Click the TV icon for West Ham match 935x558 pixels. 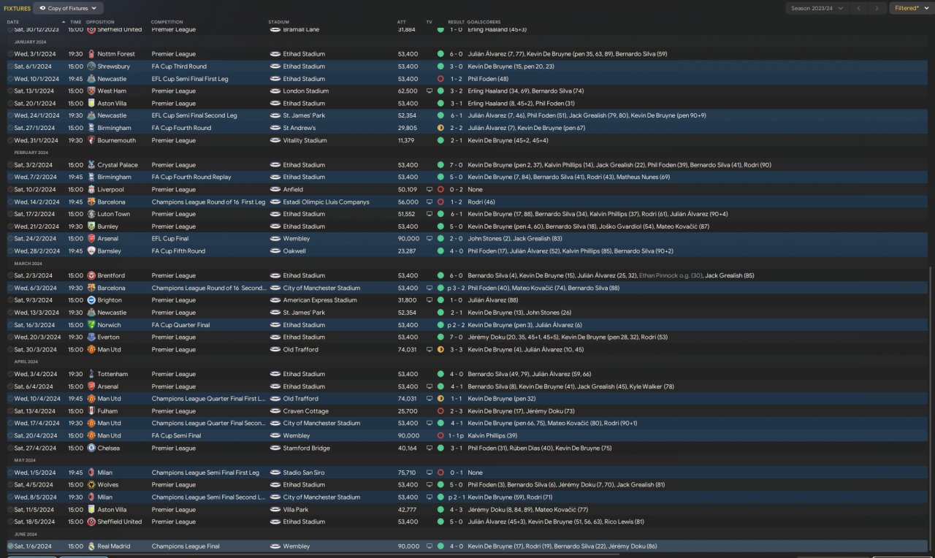(x=430, y=91)
